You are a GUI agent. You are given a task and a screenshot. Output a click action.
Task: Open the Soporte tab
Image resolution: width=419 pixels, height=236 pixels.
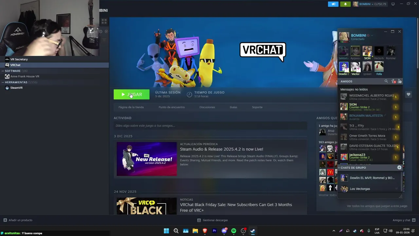click(x=257, y=107)
